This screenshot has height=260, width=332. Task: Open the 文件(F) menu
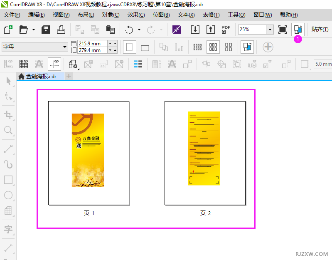tap(12, 15)
